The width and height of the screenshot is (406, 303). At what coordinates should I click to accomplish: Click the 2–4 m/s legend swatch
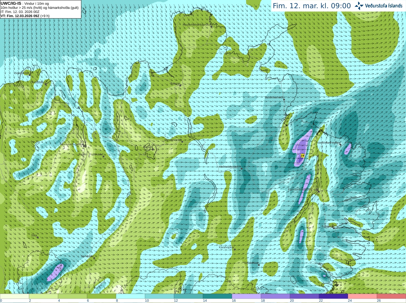click(43, 296)
